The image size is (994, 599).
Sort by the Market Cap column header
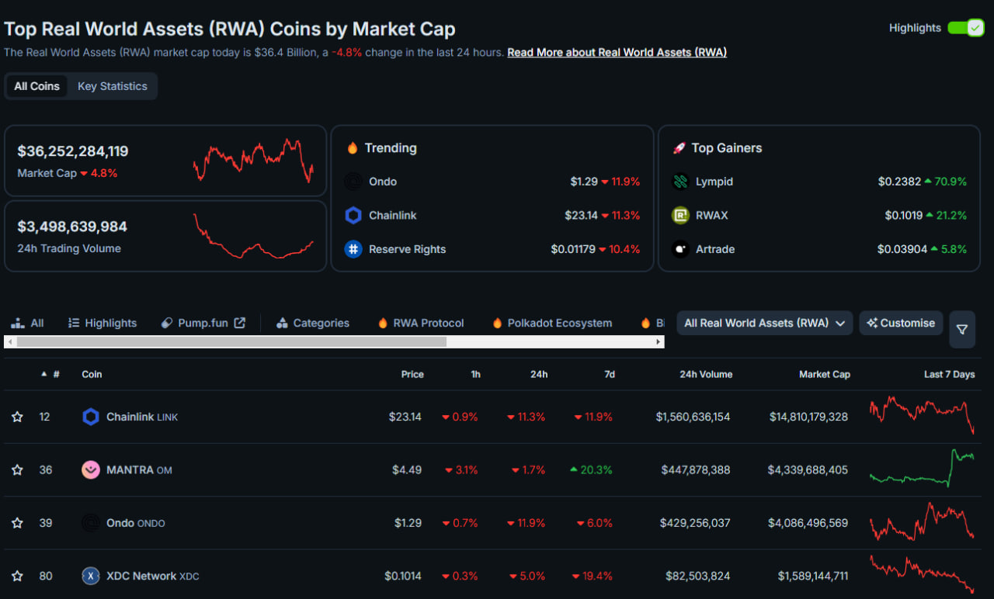[x=825, y=374]
